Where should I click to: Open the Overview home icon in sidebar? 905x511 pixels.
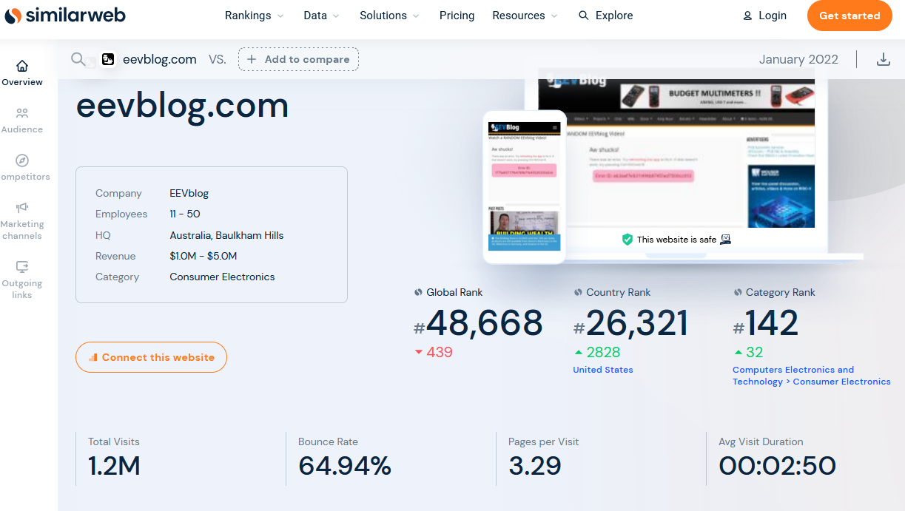click(22, 66)
